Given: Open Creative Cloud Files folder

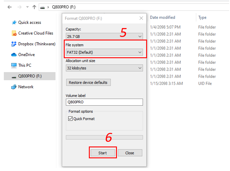Looking at the screenshot, I should coord(36,33).
